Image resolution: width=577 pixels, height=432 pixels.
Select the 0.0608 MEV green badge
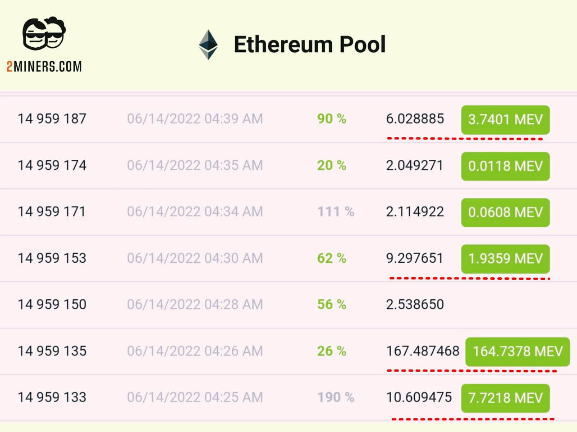tap(505, 212)
